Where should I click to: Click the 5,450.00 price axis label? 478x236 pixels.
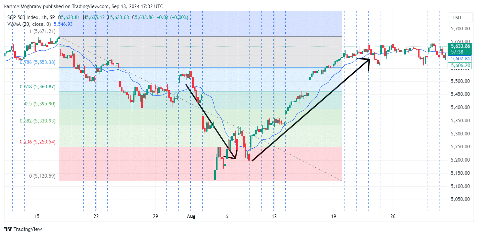[x=460, y=94]
